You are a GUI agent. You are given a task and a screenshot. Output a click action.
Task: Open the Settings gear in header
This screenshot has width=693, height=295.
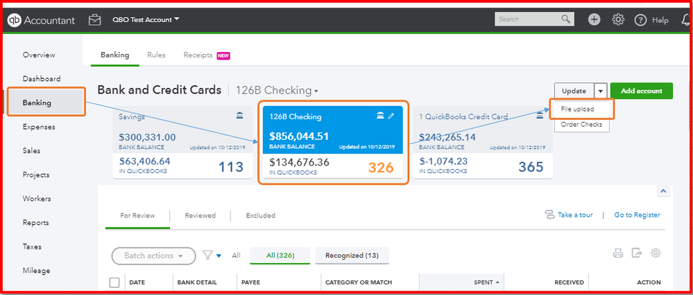618,19
